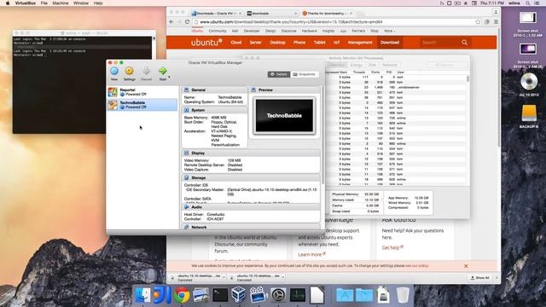546x307 pixels.
Task: Click Get help link under Ask Ubuntu
Action: (x=392, y=247)
